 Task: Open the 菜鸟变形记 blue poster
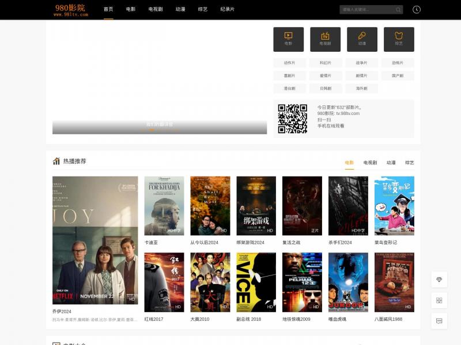[394, 206]
